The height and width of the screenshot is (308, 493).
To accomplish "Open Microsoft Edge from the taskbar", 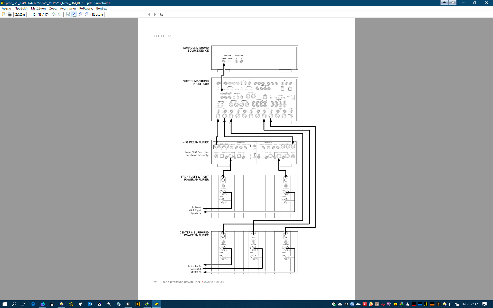I will pos(33,304).
